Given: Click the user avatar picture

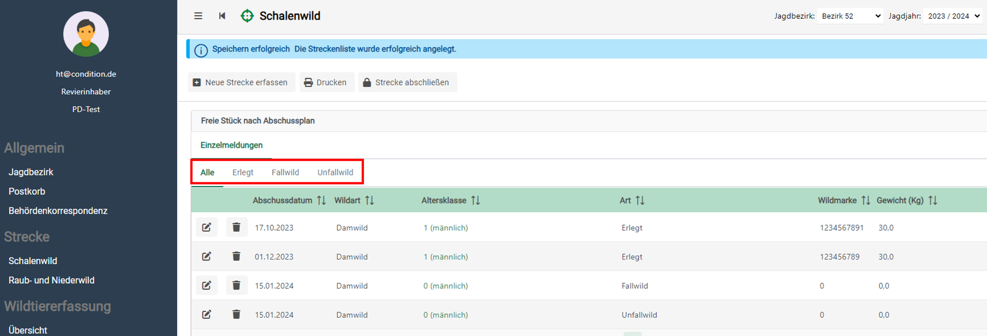Looking at the screenshot, I should (86, 34).
